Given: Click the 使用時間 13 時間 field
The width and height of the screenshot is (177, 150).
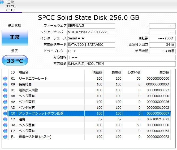Looking at the screenshot, I should 162,51.
